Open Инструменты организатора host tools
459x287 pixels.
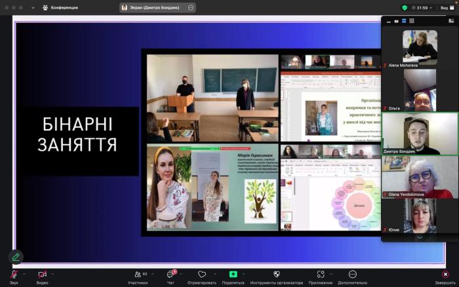point(276,275)
